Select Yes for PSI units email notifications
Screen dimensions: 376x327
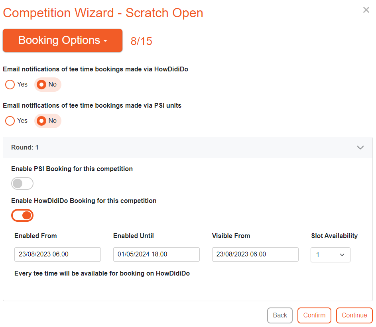pos(10,120)
